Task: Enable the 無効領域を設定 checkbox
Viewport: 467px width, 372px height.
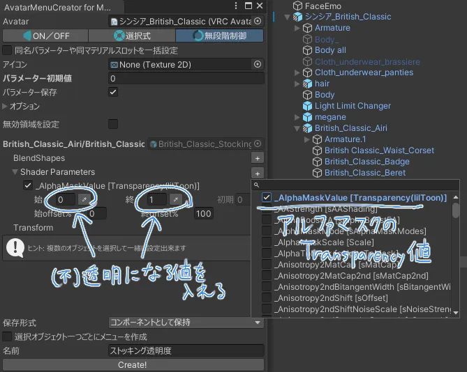Action: click(113, 124)
